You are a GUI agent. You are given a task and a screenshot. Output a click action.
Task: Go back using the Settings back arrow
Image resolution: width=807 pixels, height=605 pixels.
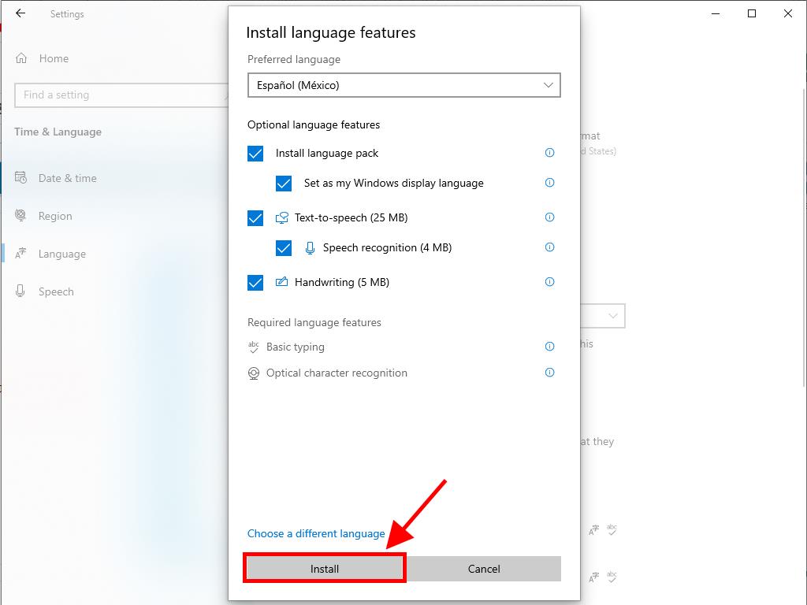coord(20,13)
